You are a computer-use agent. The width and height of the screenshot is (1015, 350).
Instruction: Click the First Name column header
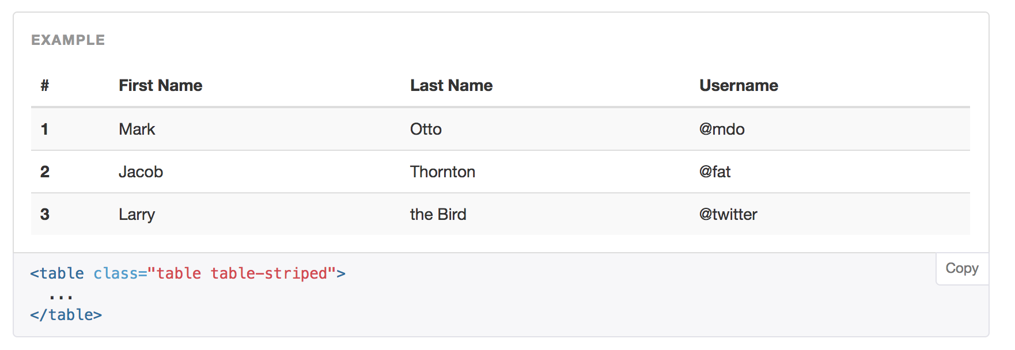click(160, 86)
